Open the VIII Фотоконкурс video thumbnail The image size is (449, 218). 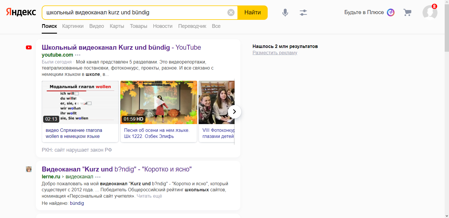pos(216,103)
